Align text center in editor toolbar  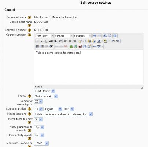click(70, 41)
